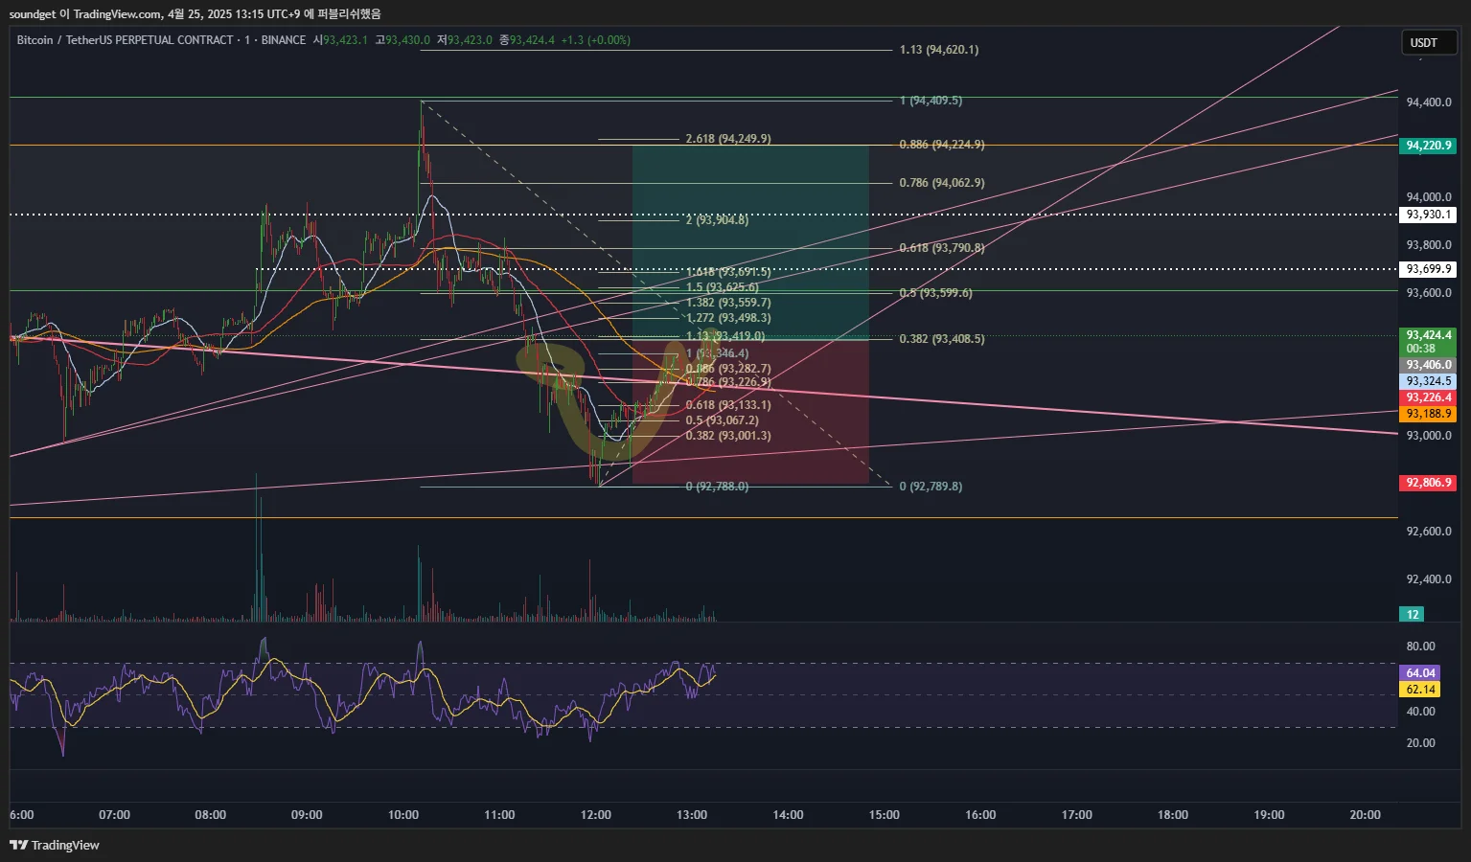The image size is (1471, 862).
Task: Select the purple RSI value 64.04 label
Action: (x=1420, y=673)
